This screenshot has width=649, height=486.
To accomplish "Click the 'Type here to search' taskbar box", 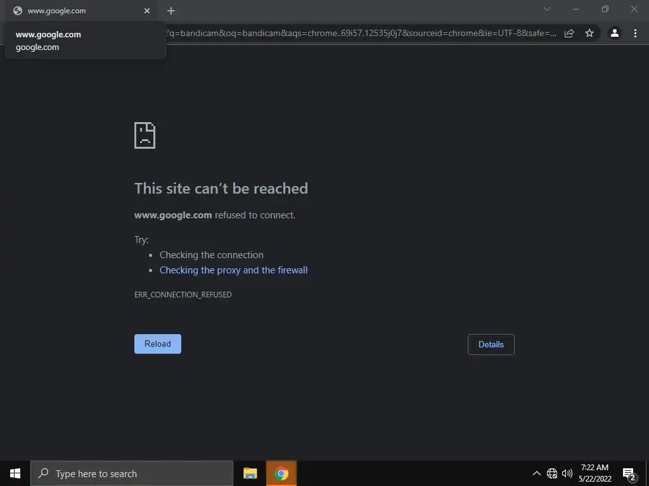I will click(x=132, y=473).
